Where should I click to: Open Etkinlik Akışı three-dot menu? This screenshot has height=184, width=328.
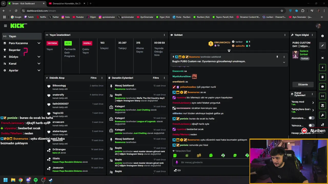102,78
